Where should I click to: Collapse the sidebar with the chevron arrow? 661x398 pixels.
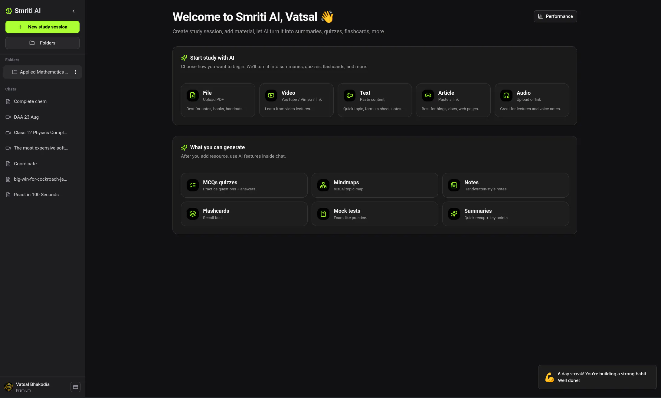[74, 11]
